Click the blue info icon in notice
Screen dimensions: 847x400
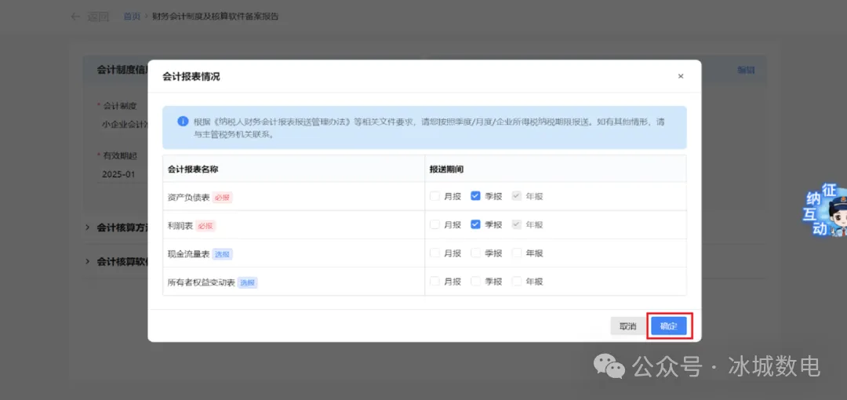[183, 121]
